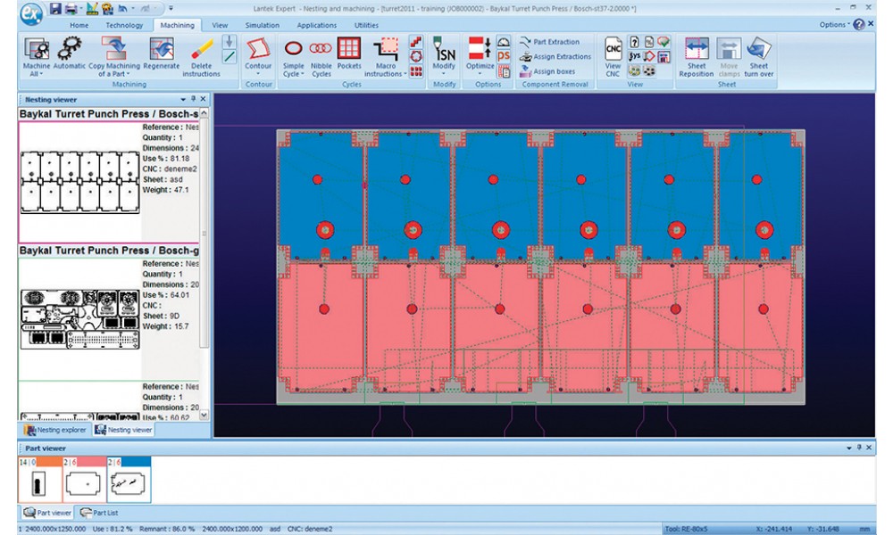Click the Undo arrow in quick access toolbar
This screenshot has height=535, width=893.
(122, 9)
